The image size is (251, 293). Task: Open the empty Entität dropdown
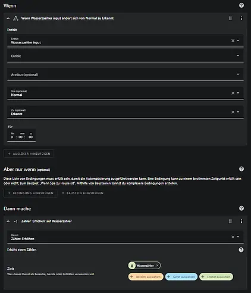pos(125,56)
